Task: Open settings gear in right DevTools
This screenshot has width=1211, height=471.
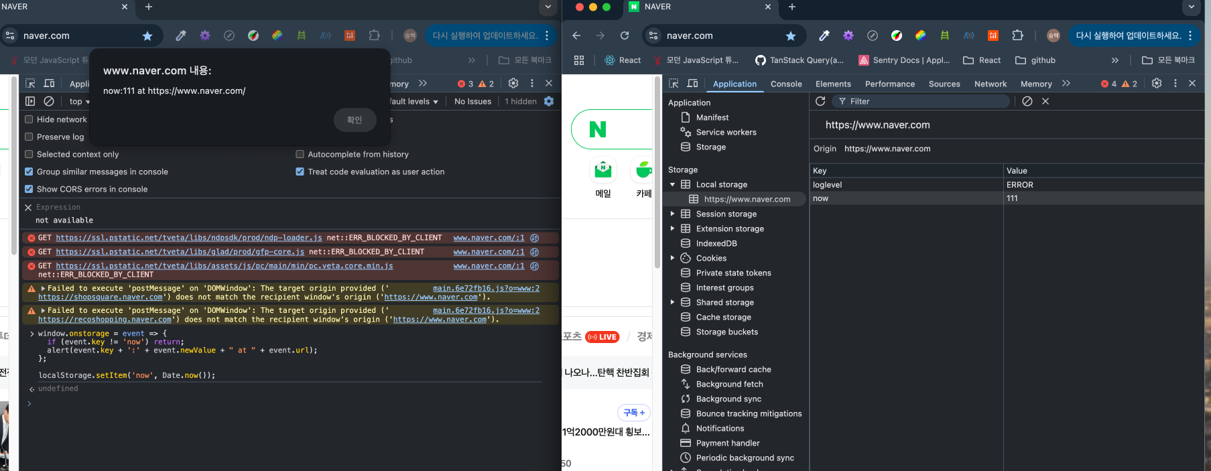Action: point(1157,83)
